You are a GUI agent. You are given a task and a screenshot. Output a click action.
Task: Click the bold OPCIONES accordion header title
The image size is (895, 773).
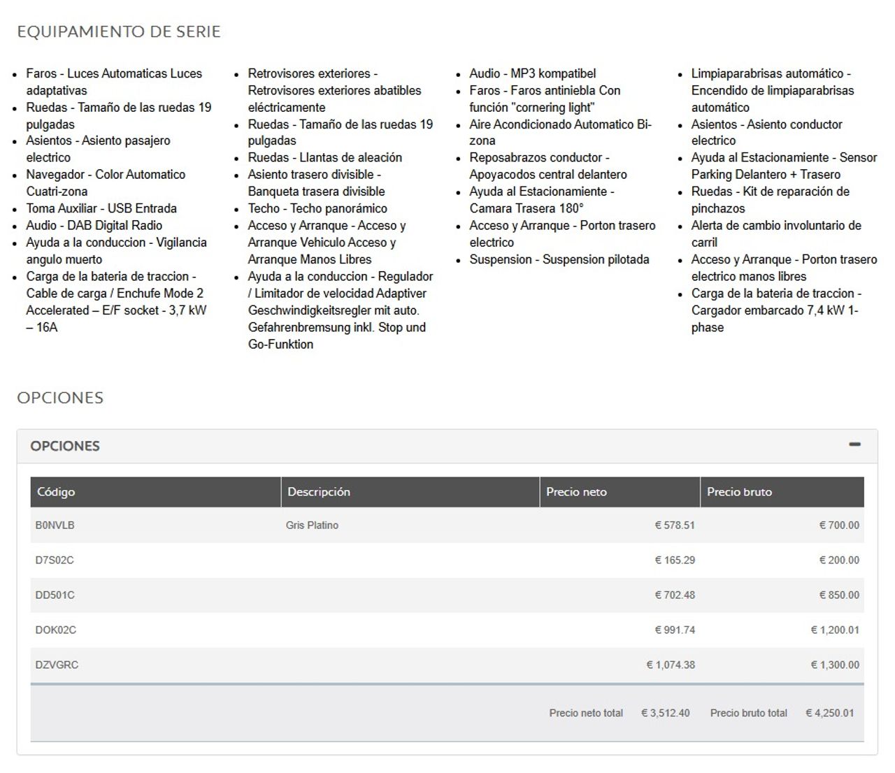tap(65, 446)
